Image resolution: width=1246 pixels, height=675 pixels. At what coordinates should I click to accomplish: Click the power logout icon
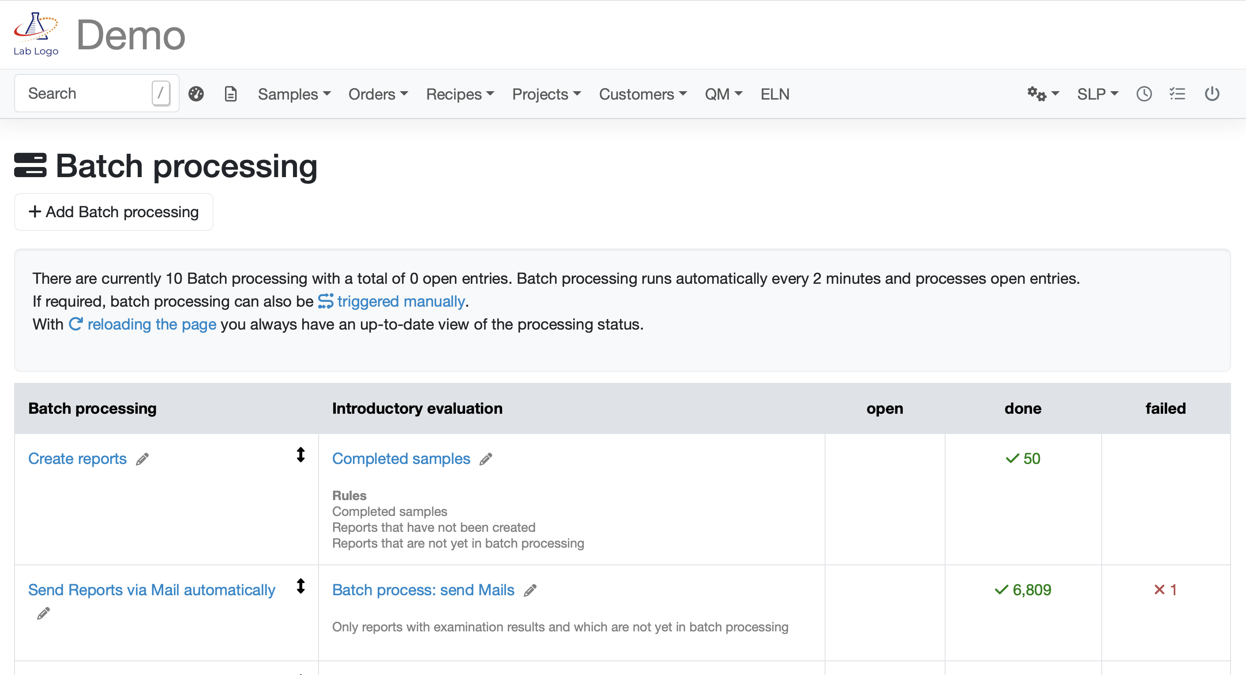pos(1212,94)
